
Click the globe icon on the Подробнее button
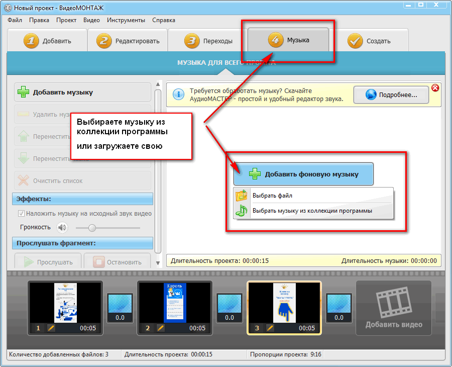371,95
